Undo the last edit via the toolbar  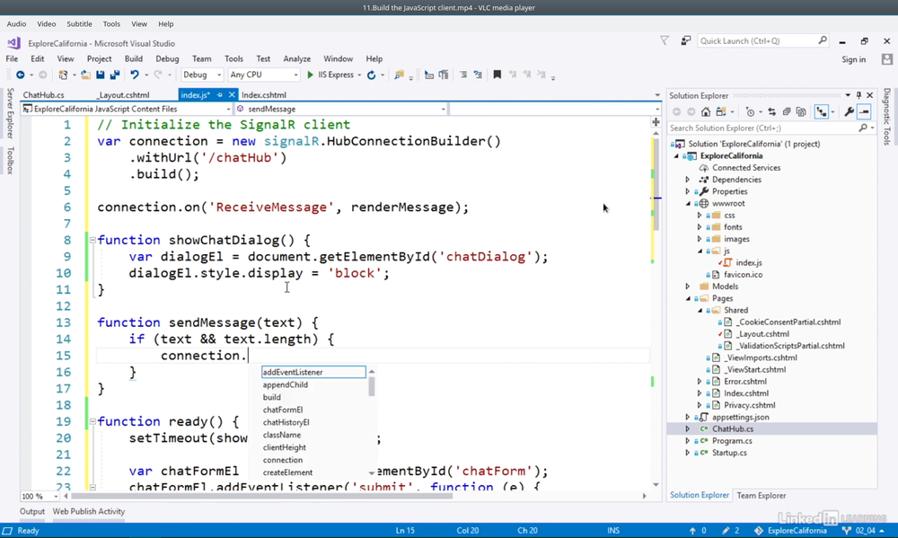coord(135,75)
